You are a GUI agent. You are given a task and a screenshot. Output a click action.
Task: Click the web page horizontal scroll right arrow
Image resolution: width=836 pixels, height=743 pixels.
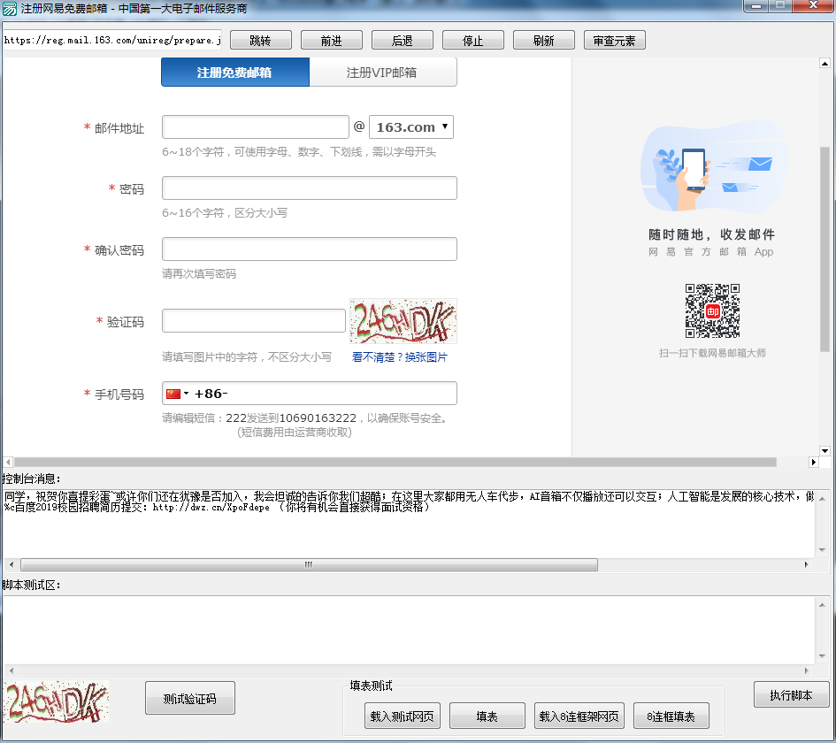pos(814,462)
